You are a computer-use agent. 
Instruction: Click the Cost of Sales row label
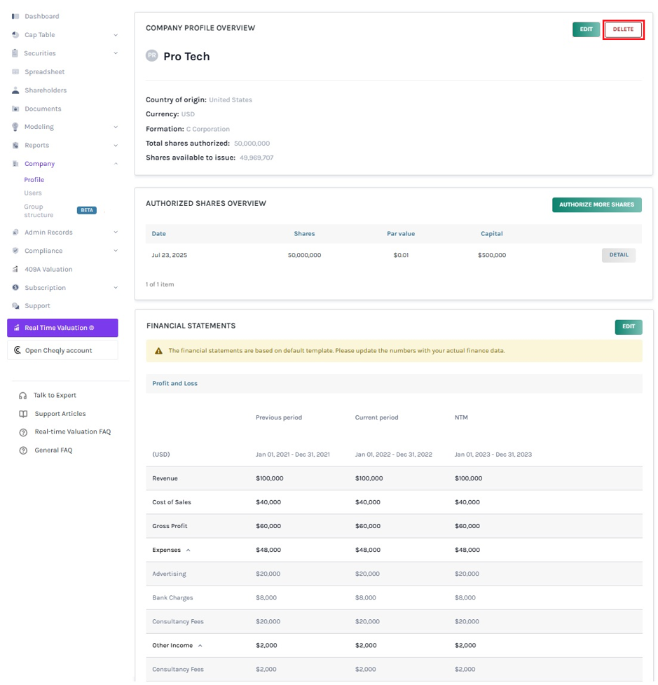click(x=172, y=502)
